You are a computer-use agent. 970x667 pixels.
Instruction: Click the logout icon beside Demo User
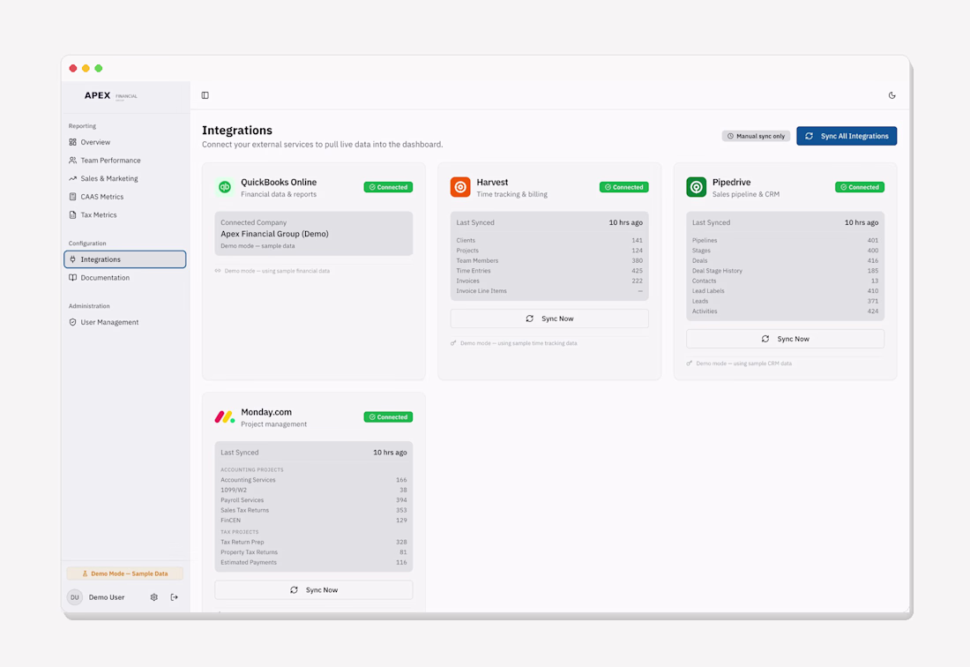[175, 597]
